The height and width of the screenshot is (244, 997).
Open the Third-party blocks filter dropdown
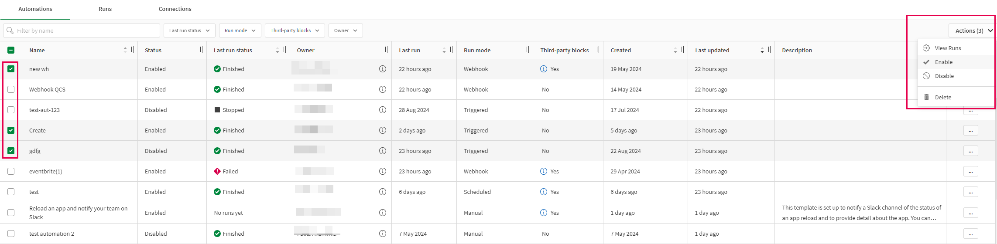[295, 30]
